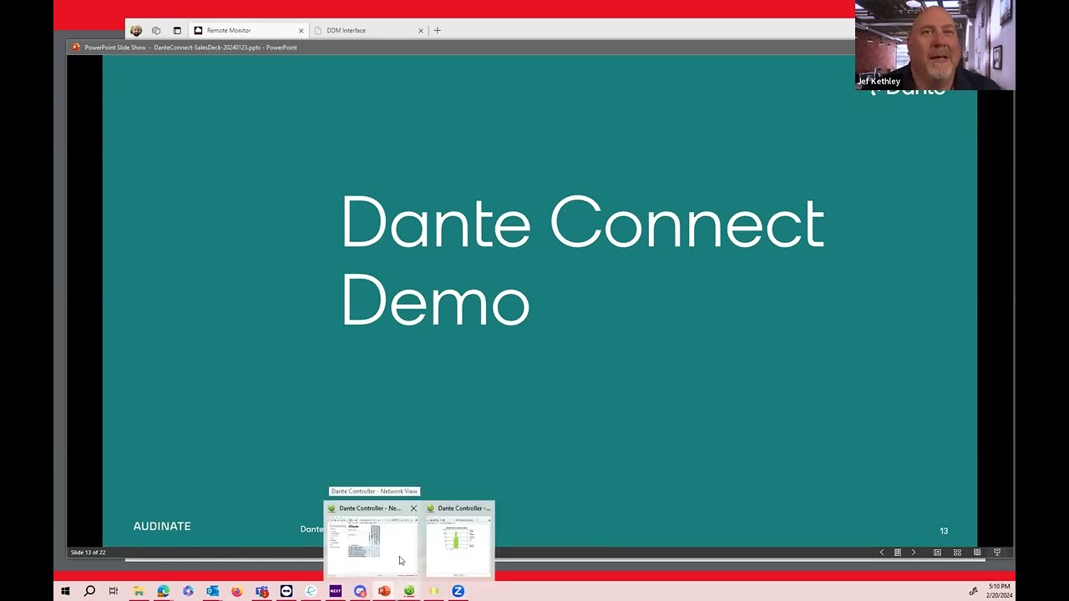Open Outlook from the taskbar
This screenshot has height=601, width=1069.
pyautogui.click(x=212, y=591)
